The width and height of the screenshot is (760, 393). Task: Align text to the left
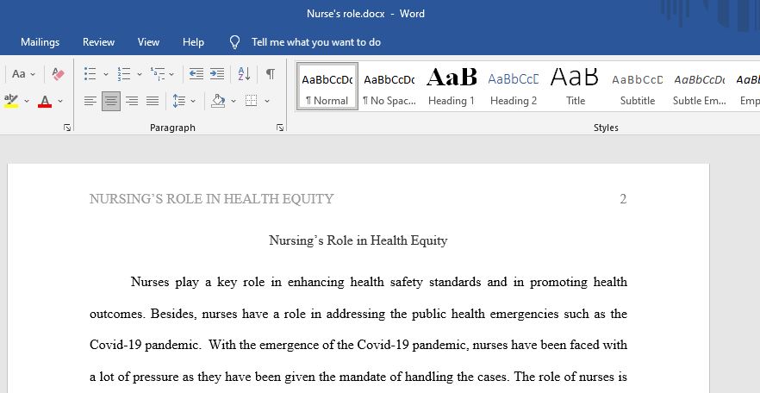pos(90,101)
